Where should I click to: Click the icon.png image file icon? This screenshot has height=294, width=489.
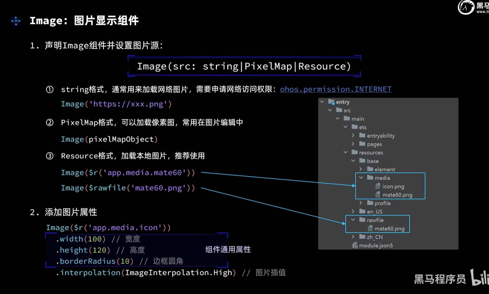(378, 186)
